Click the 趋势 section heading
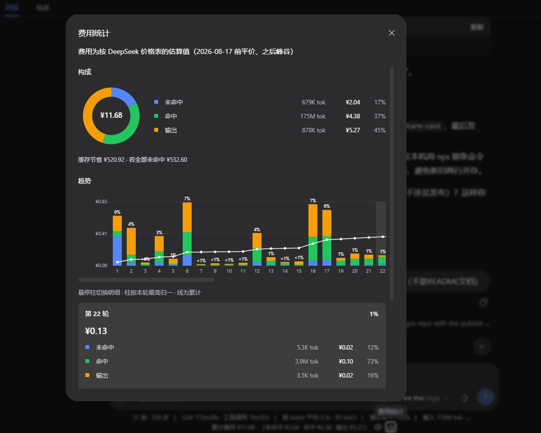The width and height of the screenshot is (541, 433). pos(84,181)
